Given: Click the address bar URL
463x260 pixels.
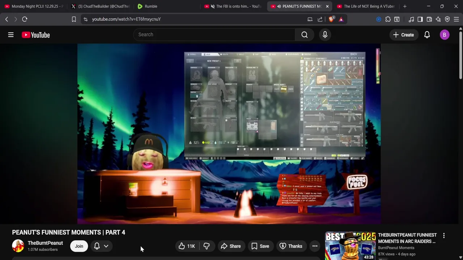Looking at the screenshot, I should click(126, 19).
